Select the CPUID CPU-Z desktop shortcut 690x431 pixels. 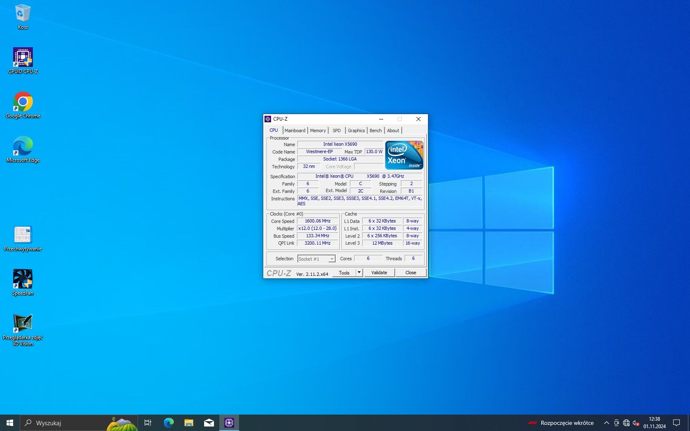tap(23, 61)
